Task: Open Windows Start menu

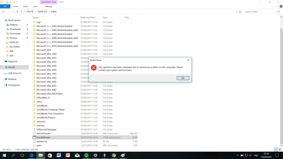Action: click(x=4, y=155)
